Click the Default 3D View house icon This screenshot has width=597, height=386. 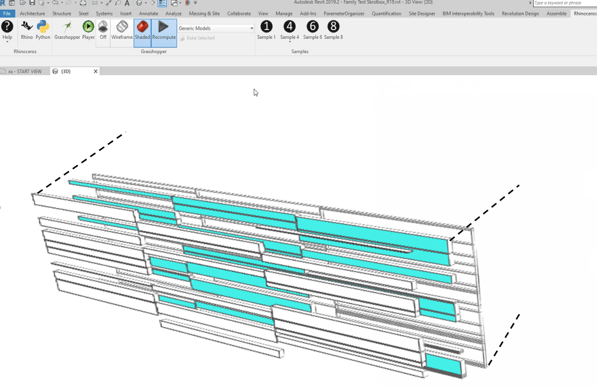click(139, 3)
